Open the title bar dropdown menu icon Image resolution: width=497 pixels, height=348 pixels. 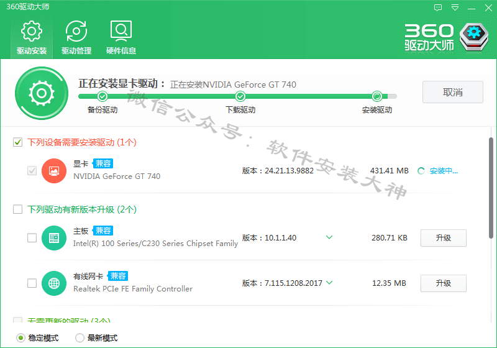point(455,7)
